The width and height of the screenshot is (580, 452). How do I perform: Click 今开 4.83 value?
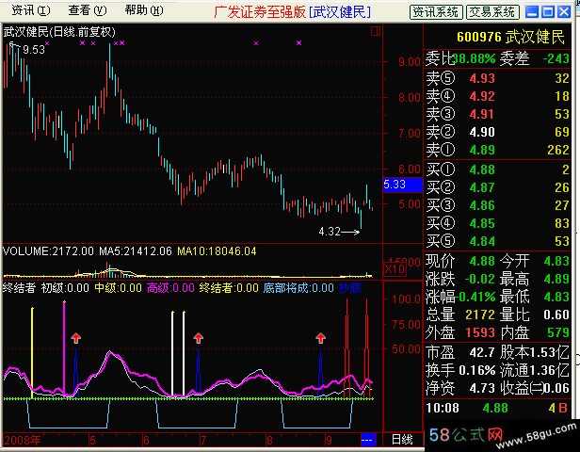pos(556,261)
